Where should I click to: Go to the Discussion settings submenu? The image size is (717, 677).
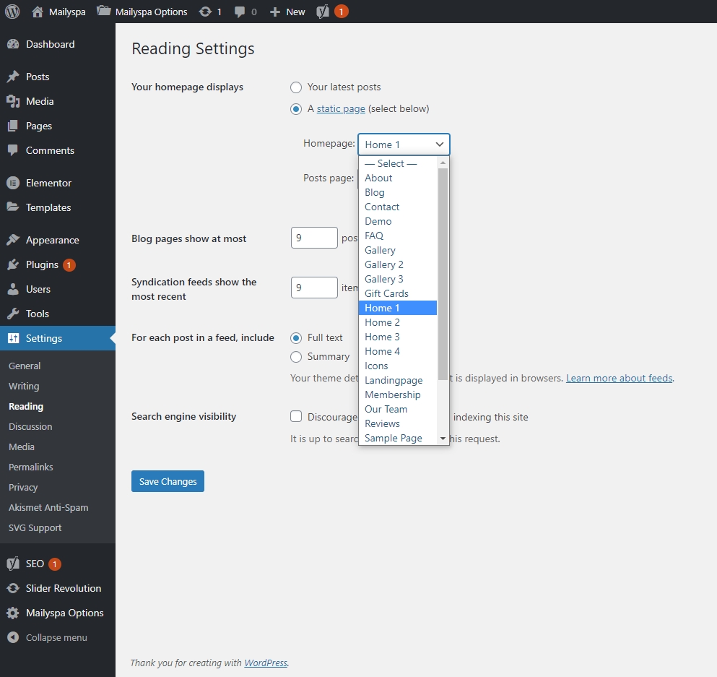click(x=30, y=426)
